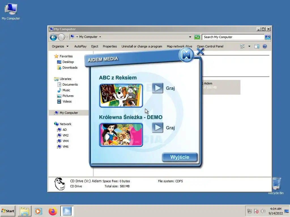Click network status tray icon
The width and height of the screenshot is (290, 217).
click(250, 211)
